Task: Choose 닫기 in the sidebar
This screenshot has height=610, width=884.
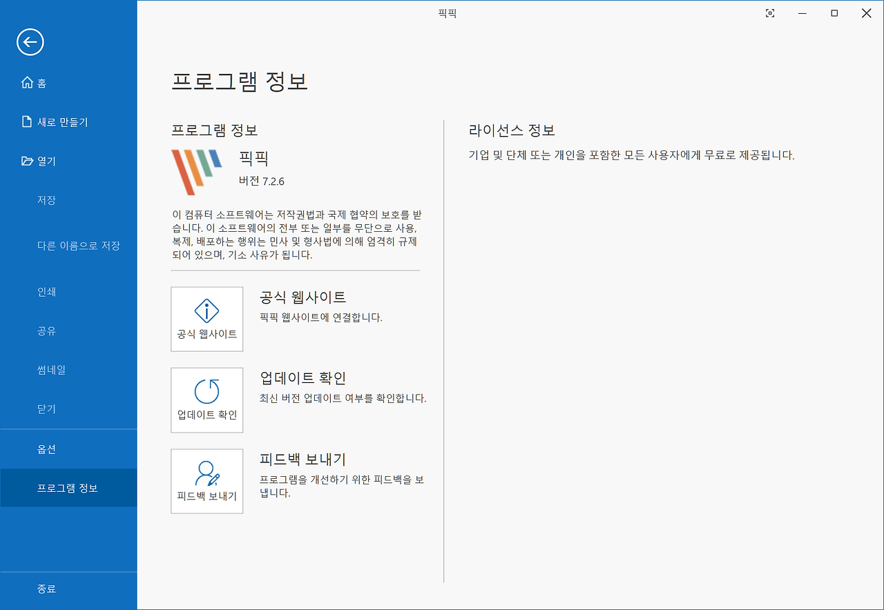Action: click(x=68, y=409)
